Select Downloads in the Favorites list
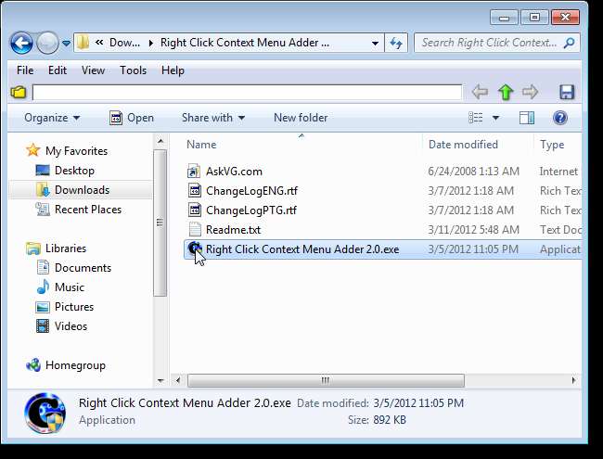 tap(82, 190)
